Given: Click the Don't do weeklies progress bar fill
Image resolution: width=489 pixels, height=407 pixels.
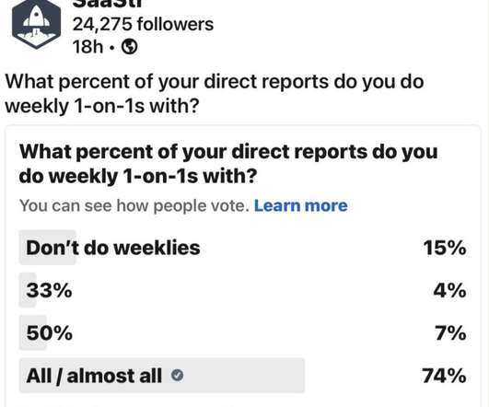Looking at the screenshot, I should 47,248.
